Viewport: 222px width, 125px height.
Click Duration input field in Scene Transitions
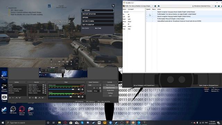point(96,91)
